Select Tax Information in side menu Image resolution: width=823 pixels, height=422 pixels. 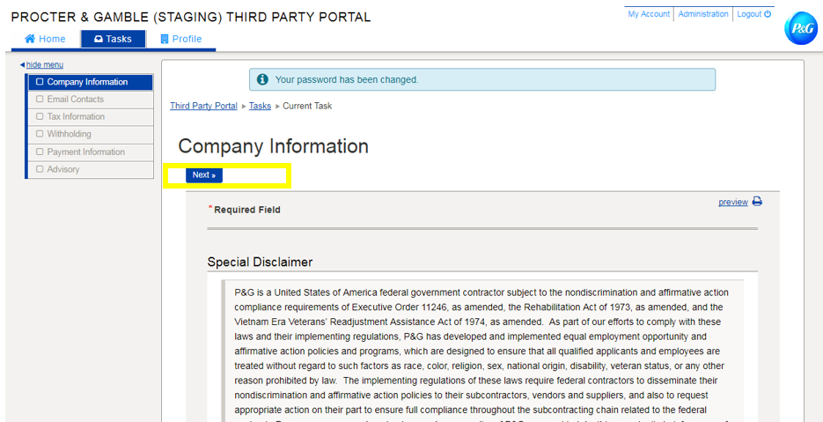point(91,116)
